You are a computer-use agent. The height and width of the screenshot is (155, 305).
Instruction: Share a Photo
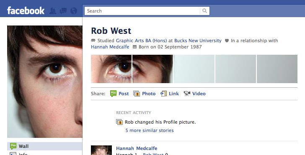pos(149,94)
